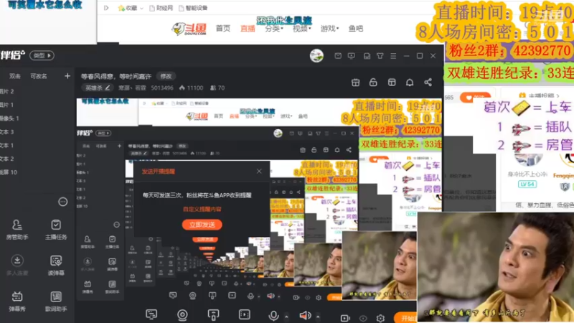Click the largest man's face picture in preview
Image resolution: width=574 pixels, height=323 pixels.
coord(496,267)
